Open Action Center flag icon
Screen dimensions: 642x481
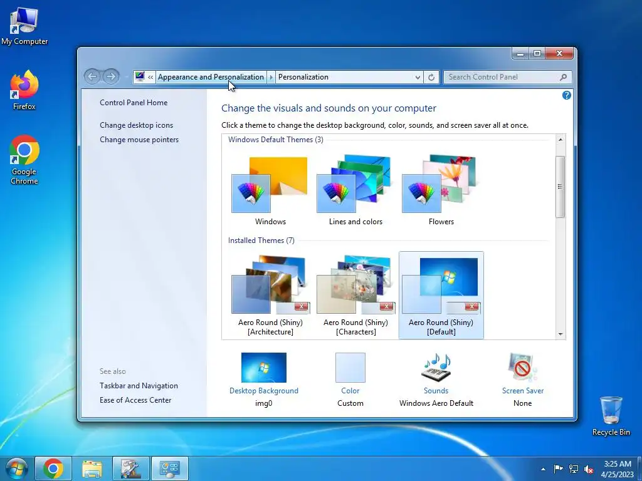[x=558, y=469]
